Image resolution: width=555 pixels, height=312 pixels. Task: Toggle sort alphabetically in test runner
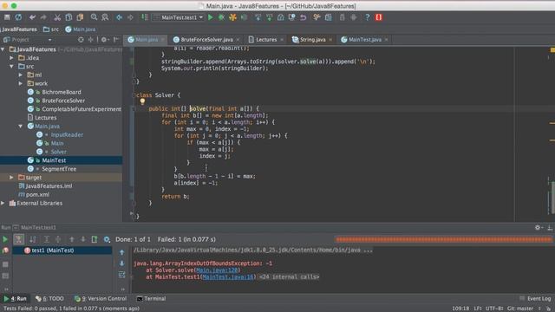33,239
